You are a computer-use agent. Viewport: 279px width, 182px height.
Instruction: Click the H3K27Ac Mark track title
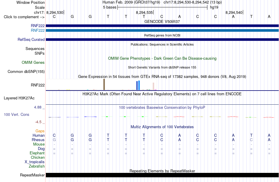point(162,94)
